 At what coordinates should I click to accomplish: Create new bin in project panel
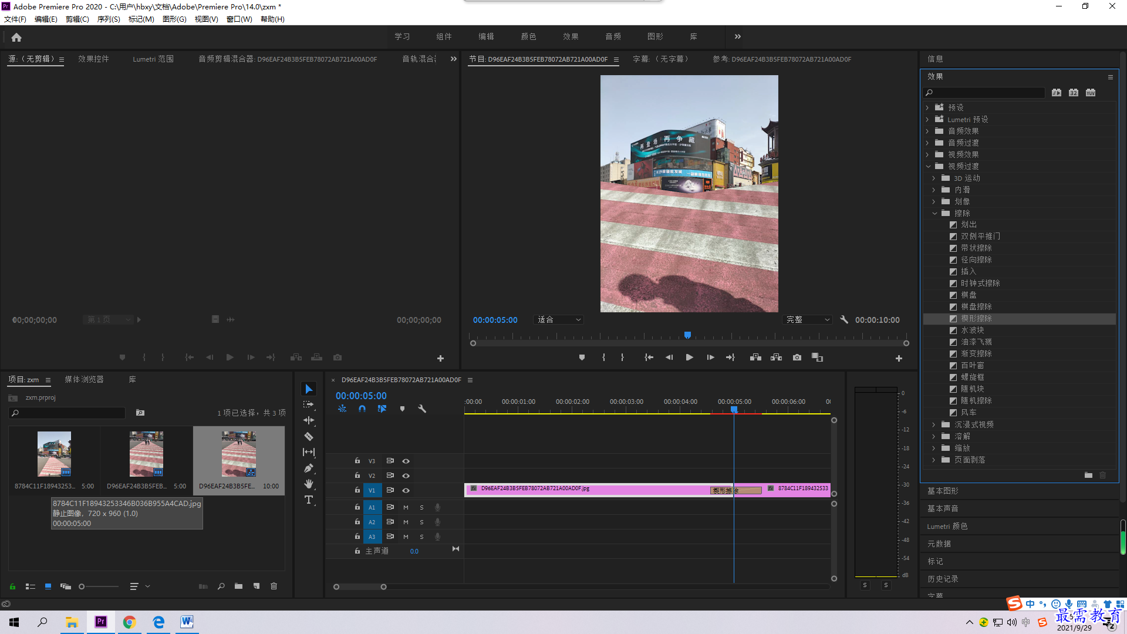tap(238, 586)
